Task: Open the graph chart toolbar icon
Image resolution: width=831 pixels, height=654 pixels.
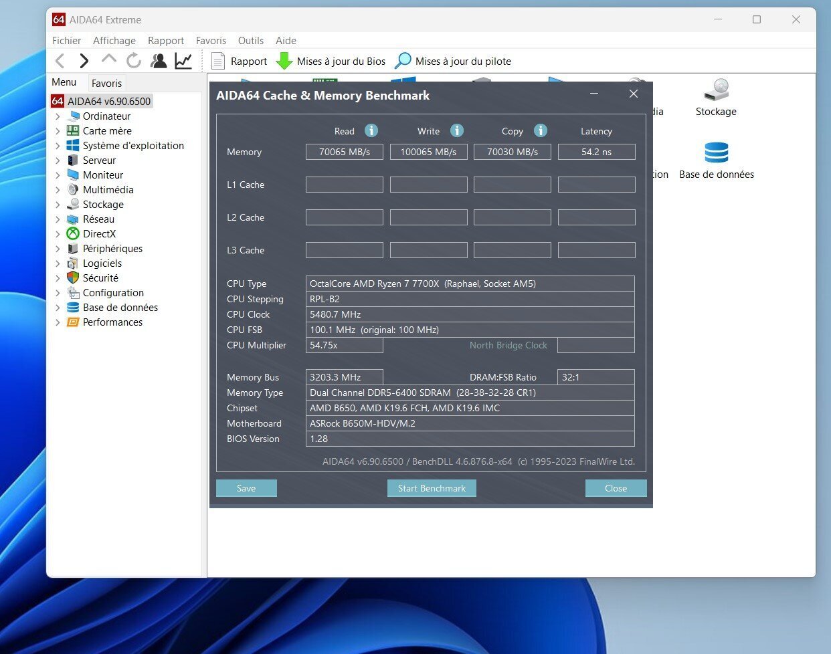Action: 183,61
